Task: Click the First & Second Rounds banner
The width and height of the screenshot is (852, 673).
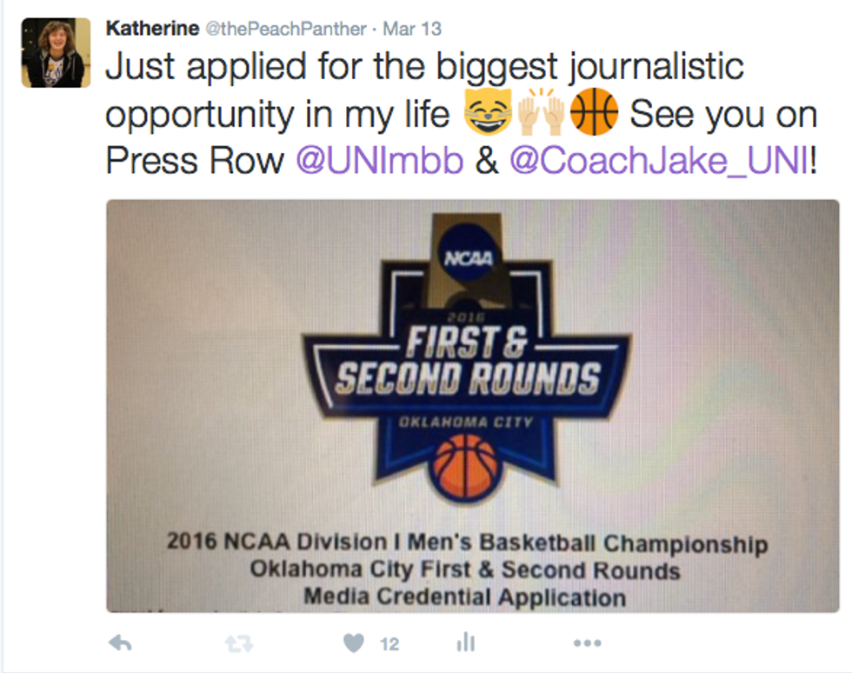Action: (468, 361)
